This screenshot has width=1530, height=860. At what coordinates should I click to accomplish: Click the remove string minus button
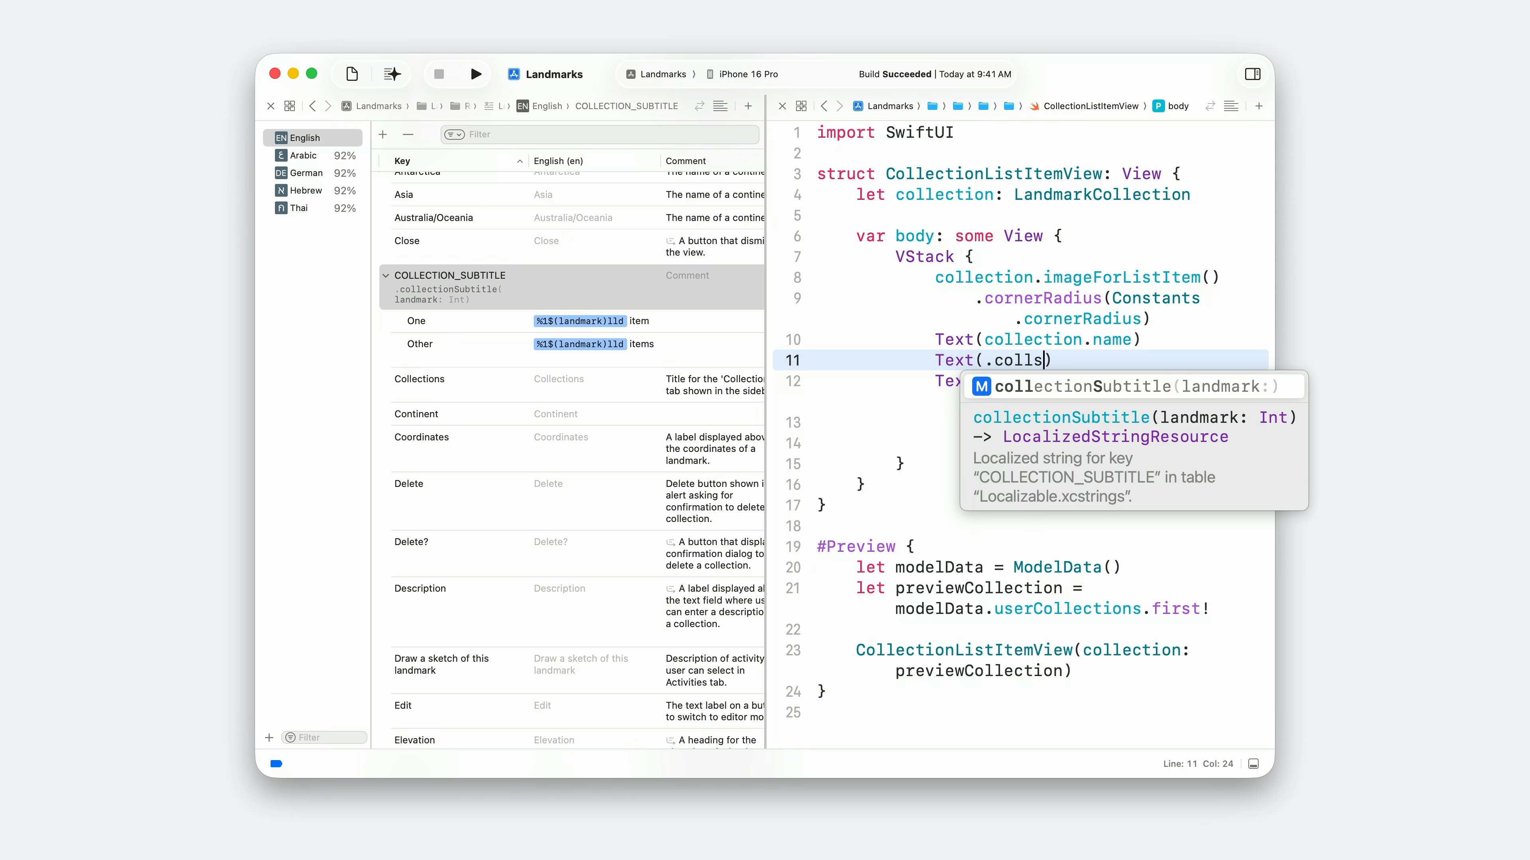[408, 135]
